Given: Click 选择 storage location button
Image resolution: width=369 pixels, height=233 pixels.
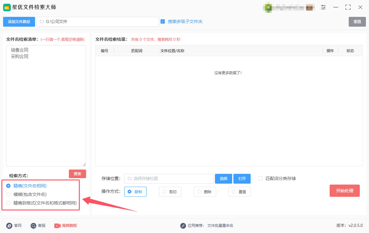Looking at the screenshot, I should pos(224,179).
